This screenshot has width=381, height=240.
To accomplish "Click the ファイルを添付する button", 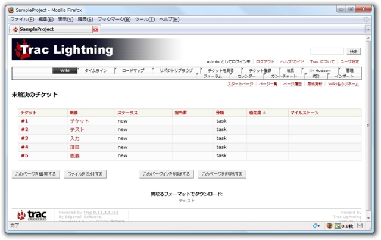I will pos(85,174).
